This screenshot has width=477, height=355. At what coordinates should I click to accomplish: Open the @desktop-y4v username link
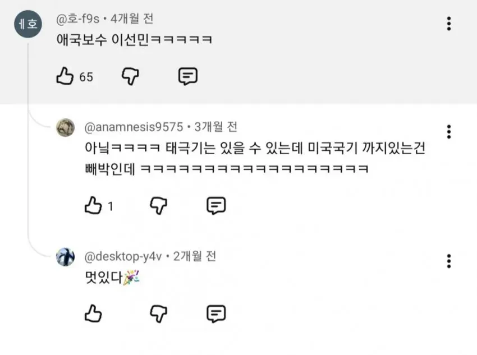click(x=123, y=256)
